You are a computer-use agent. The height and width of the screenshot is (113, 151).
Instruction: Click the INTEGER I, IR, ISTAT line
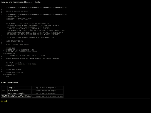(18, 20)
